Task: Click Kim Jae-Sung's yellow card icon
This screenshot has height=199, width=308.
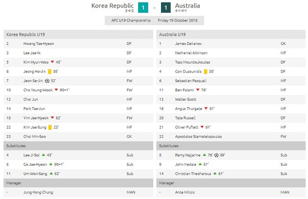Action: 50,127
